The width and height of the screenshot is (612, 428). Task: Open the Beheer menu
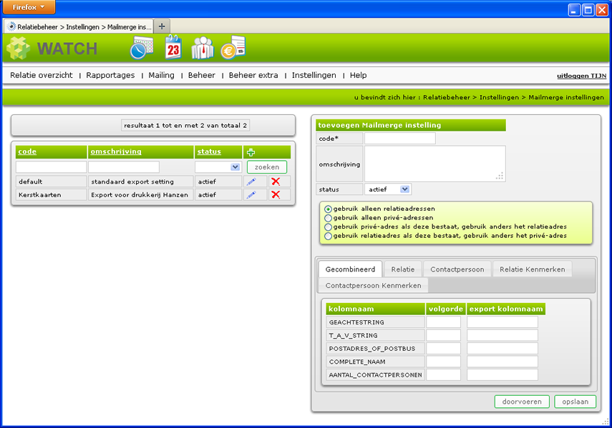(x=201, y=75)
